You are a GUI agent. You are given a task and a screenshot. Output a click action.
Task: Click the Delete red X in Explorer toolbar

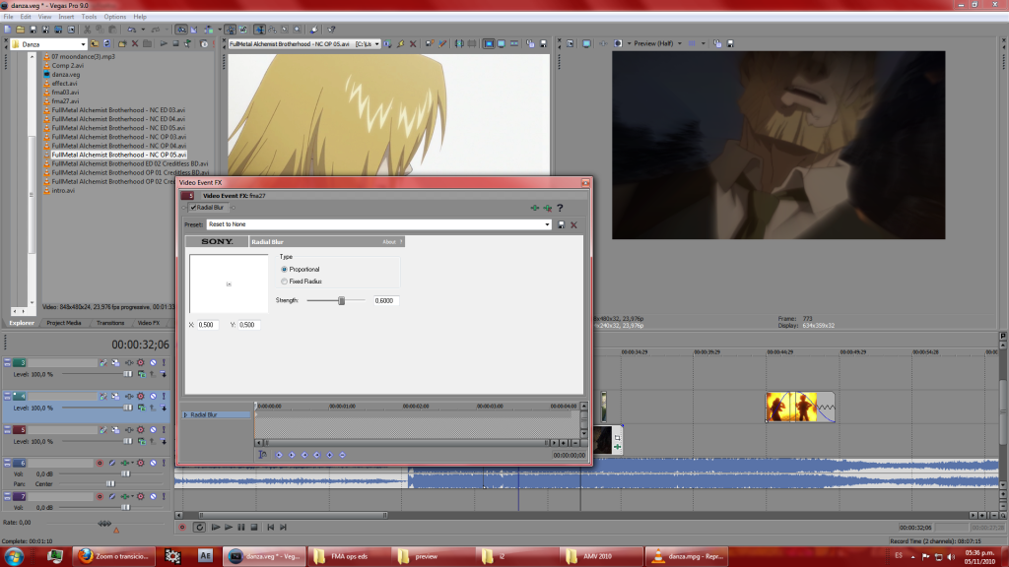[134, 43]
